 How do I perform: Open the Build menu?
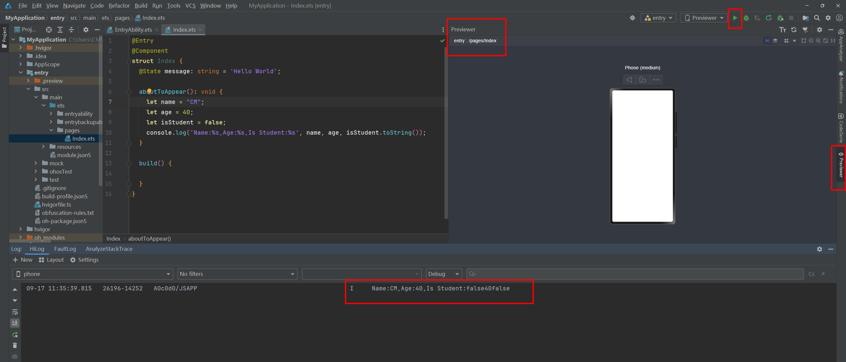141,6
